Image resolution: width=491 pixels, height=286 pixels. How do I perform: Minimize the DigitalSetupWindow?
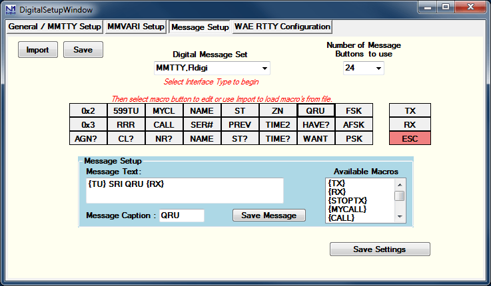tap(428, 7)
